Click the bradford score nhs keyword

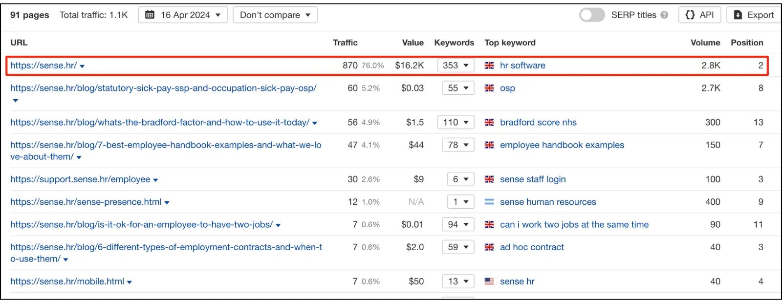pyautogui.click(x=538, y=123)
